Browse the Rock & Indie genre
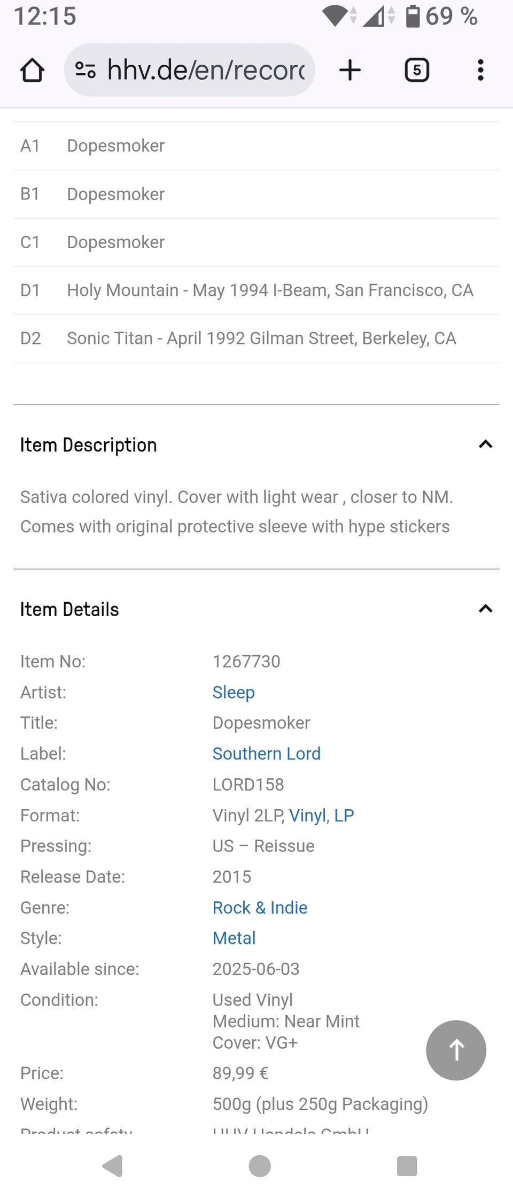 260,908
